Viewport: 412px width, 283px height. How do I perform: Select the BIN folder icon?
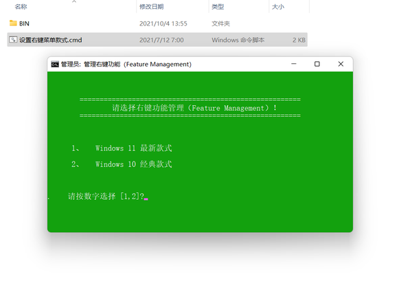coord(13,23)
